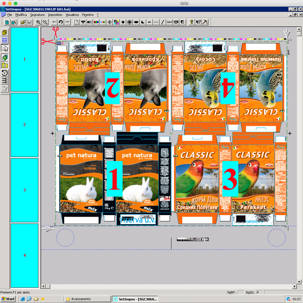Click the CMYK color strip toolbar icon

(103, 22)
